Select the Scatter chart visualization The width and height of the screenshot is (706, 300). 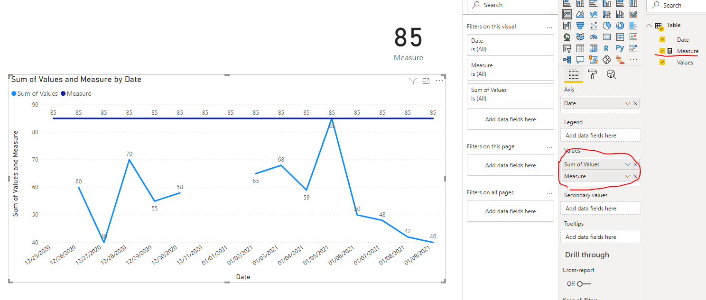tap(594, 26)
